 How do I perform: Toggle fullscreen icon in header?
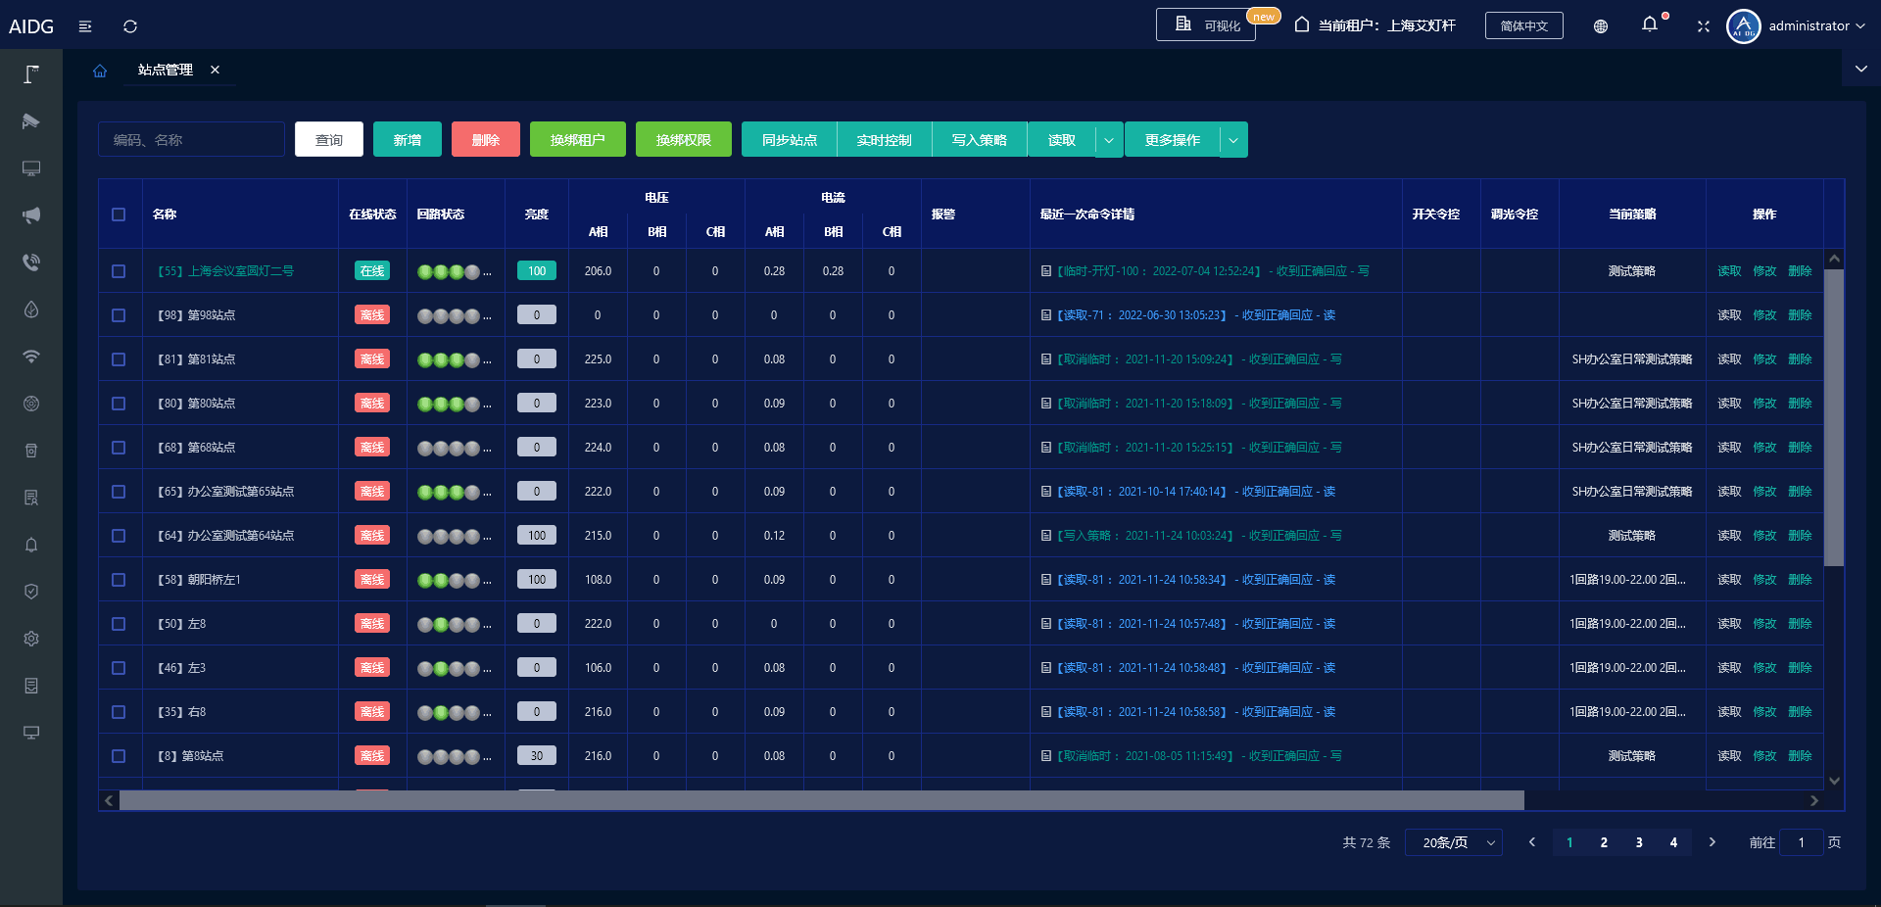point(1704,26)
